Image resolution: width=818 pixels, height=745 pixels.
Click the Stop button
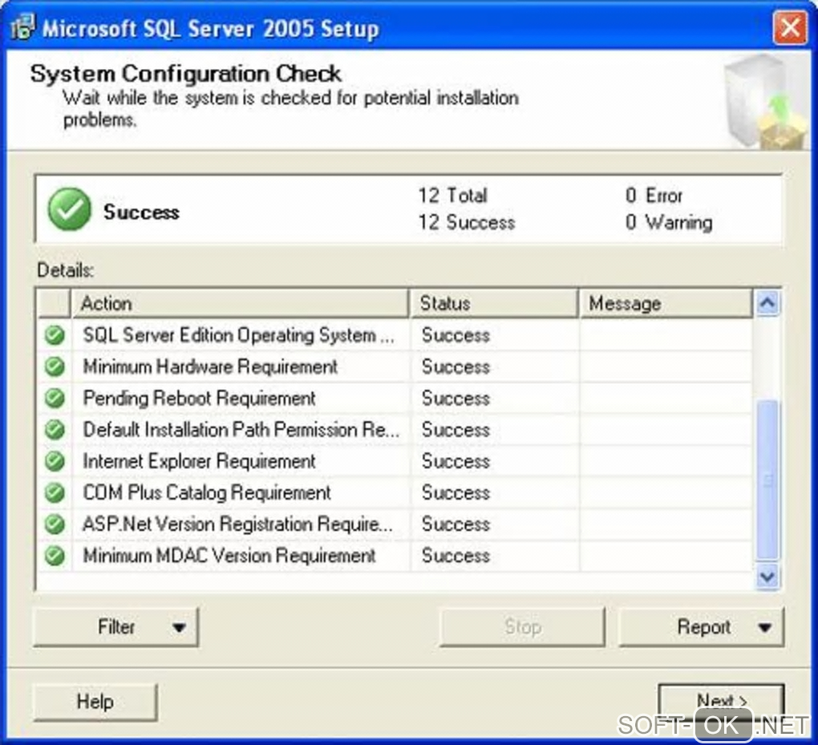pos(522,626)
